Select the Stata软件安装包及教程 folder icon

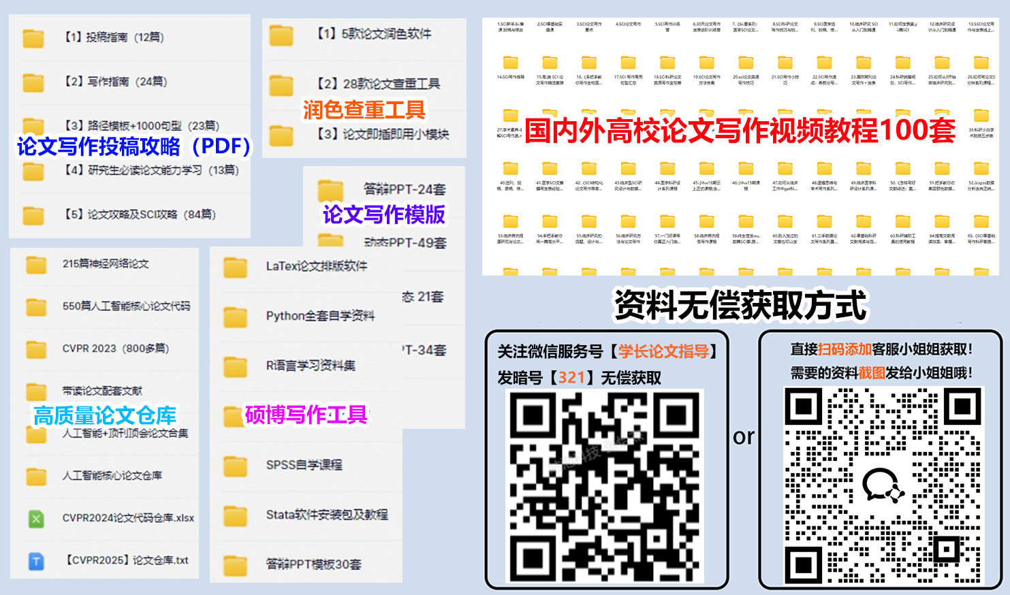tap(235, 516)
